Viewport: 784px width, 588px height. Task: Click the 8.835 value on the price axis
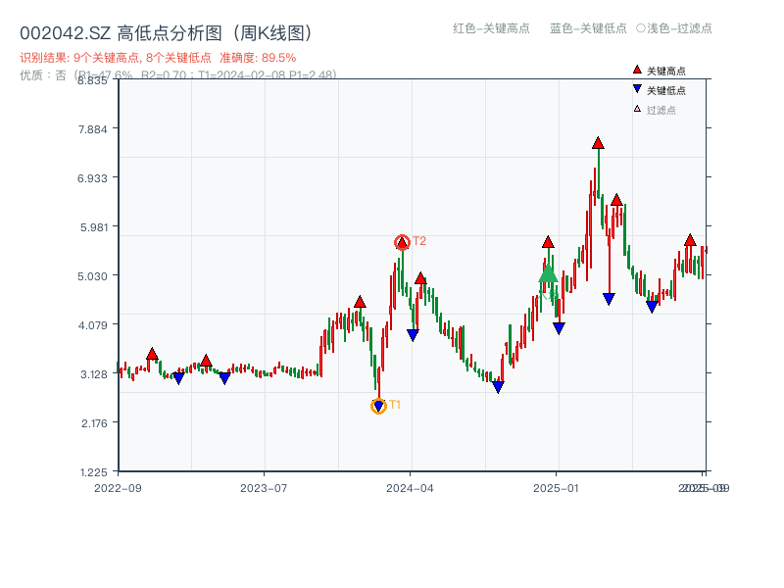[91, 80]
